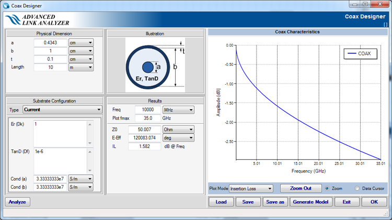The width and height of the screenshot is (392, 220).
Task: Click the Plot fmax input field
Action: point(148,118)
